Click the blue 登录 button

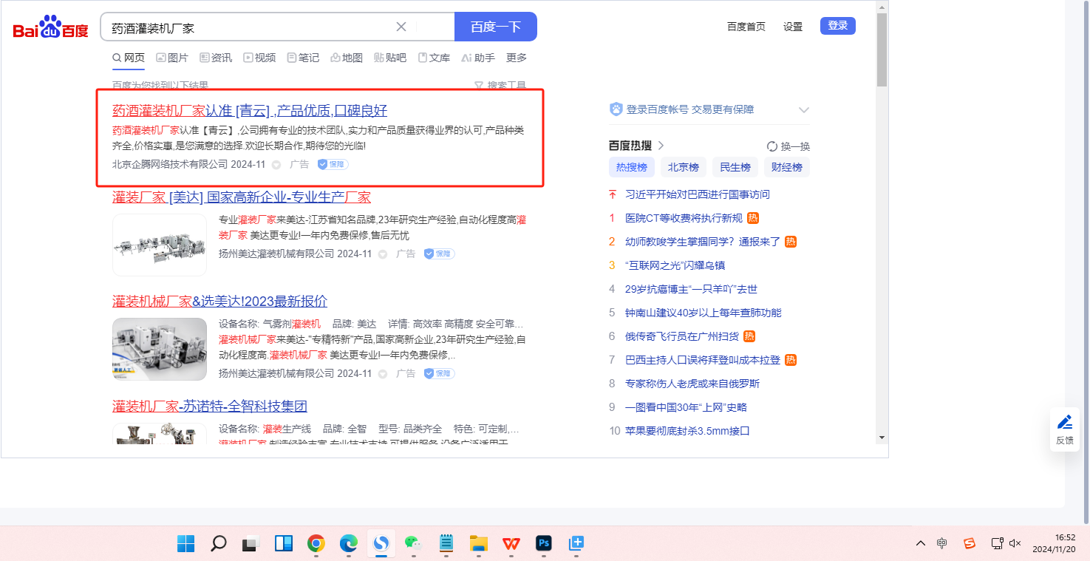(837, 26)
